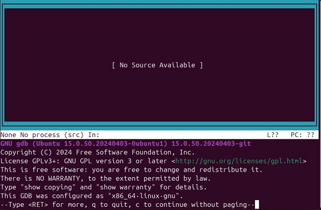Click the gnu.org licenses gpl.html link

click(239, 161)
